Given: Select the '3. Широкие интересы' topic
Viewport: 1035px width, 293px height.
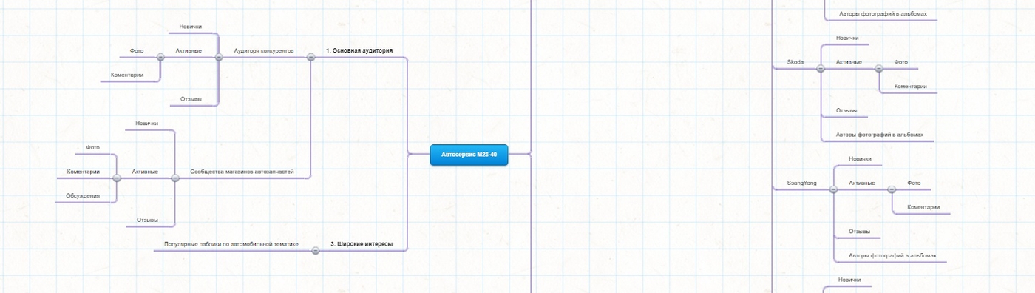Looking at the screenshot, I should (362, 243).
